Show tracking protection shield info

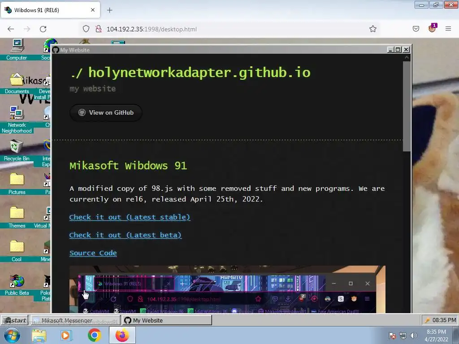86,29
